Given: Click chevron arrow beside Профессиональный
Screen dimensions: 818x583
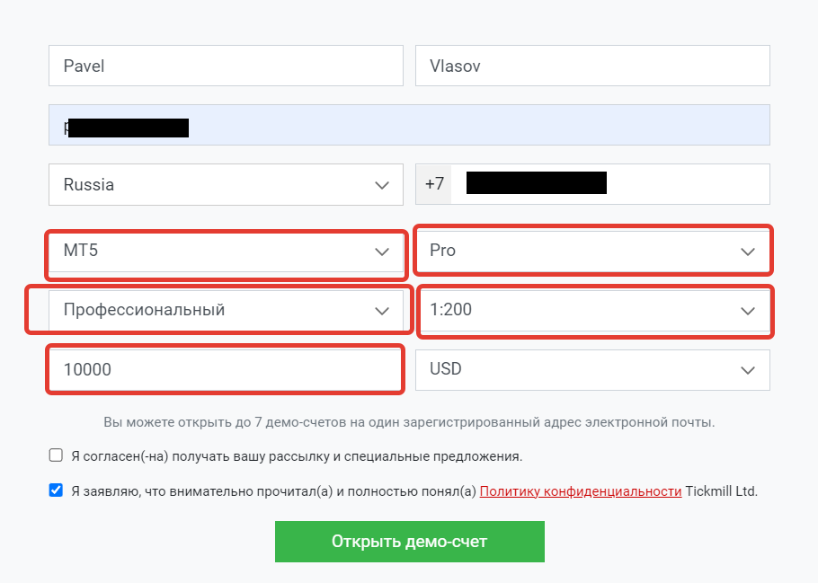Looking at the screenshot, I should 382,312.
